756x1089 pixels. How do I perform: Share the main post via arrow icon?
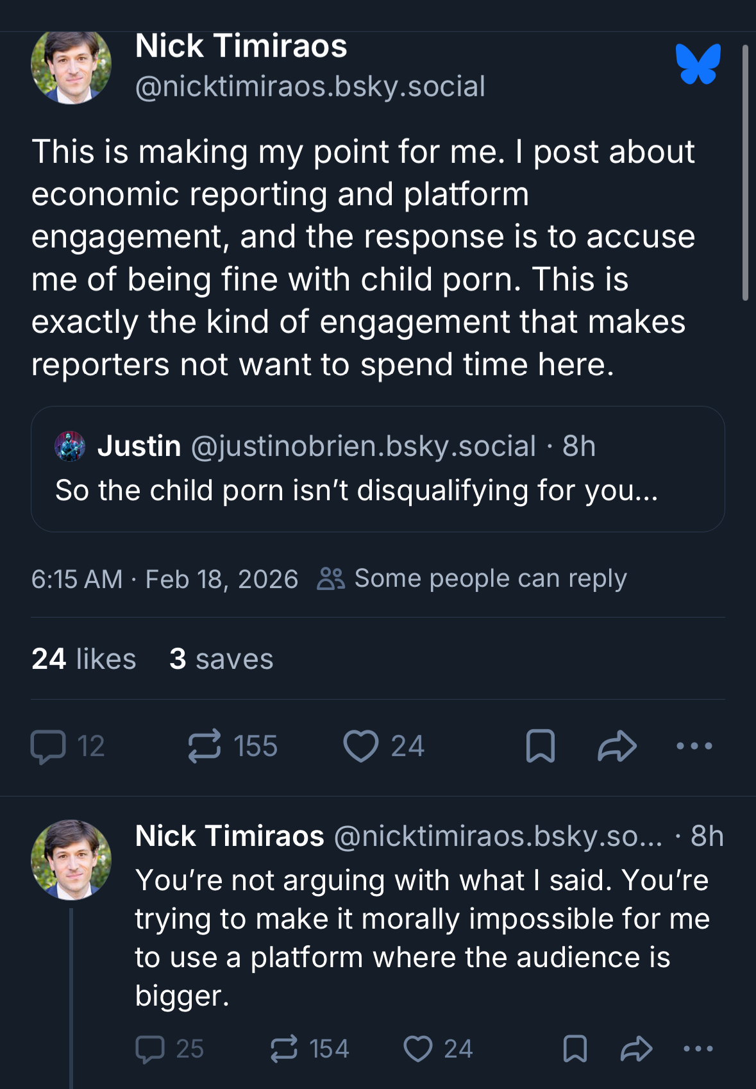[617, 747]
